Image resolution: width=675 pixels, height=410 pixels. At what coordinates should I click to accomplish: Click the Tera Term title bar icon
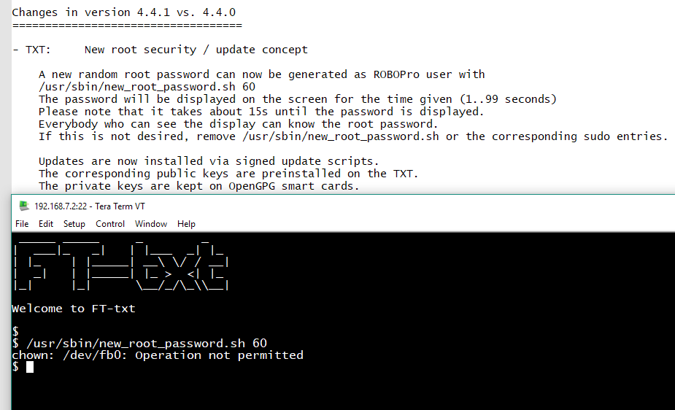click(x=24, y=206)
